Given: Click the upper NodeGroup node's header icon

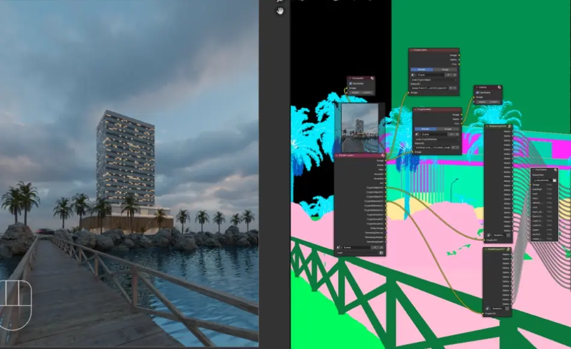Looking at the screenshot, I should pyautogui.click(x=510, y=126).
